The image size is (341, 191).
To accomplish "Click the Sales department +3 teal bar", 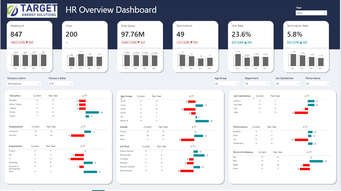I will click(x=90, y=172).
